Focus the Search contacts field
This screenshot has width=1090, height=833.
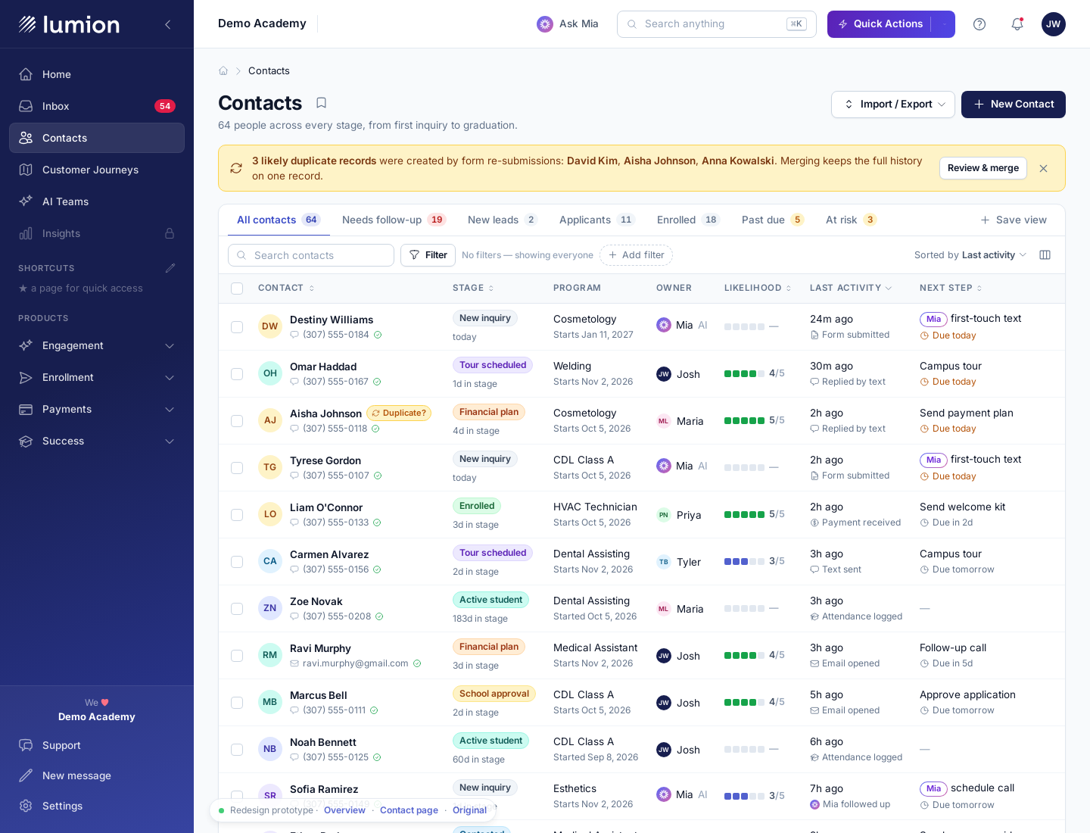tap(311, 255)
